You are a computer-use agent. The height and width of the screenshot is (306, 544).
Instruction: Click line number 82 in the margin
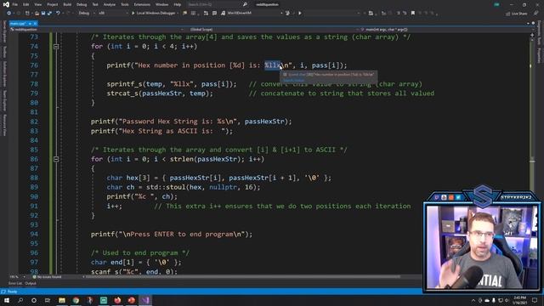pyautogui.click(x=34, y=122)
